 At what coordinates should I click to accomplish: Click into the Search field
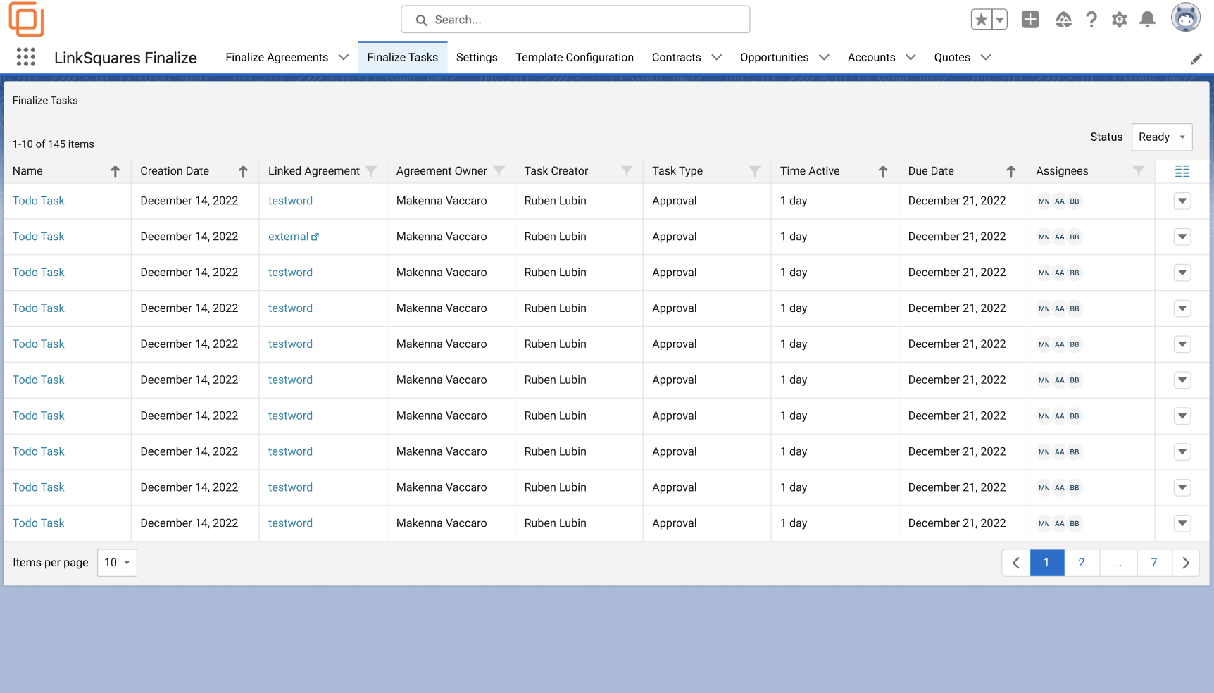click(575, 20)
